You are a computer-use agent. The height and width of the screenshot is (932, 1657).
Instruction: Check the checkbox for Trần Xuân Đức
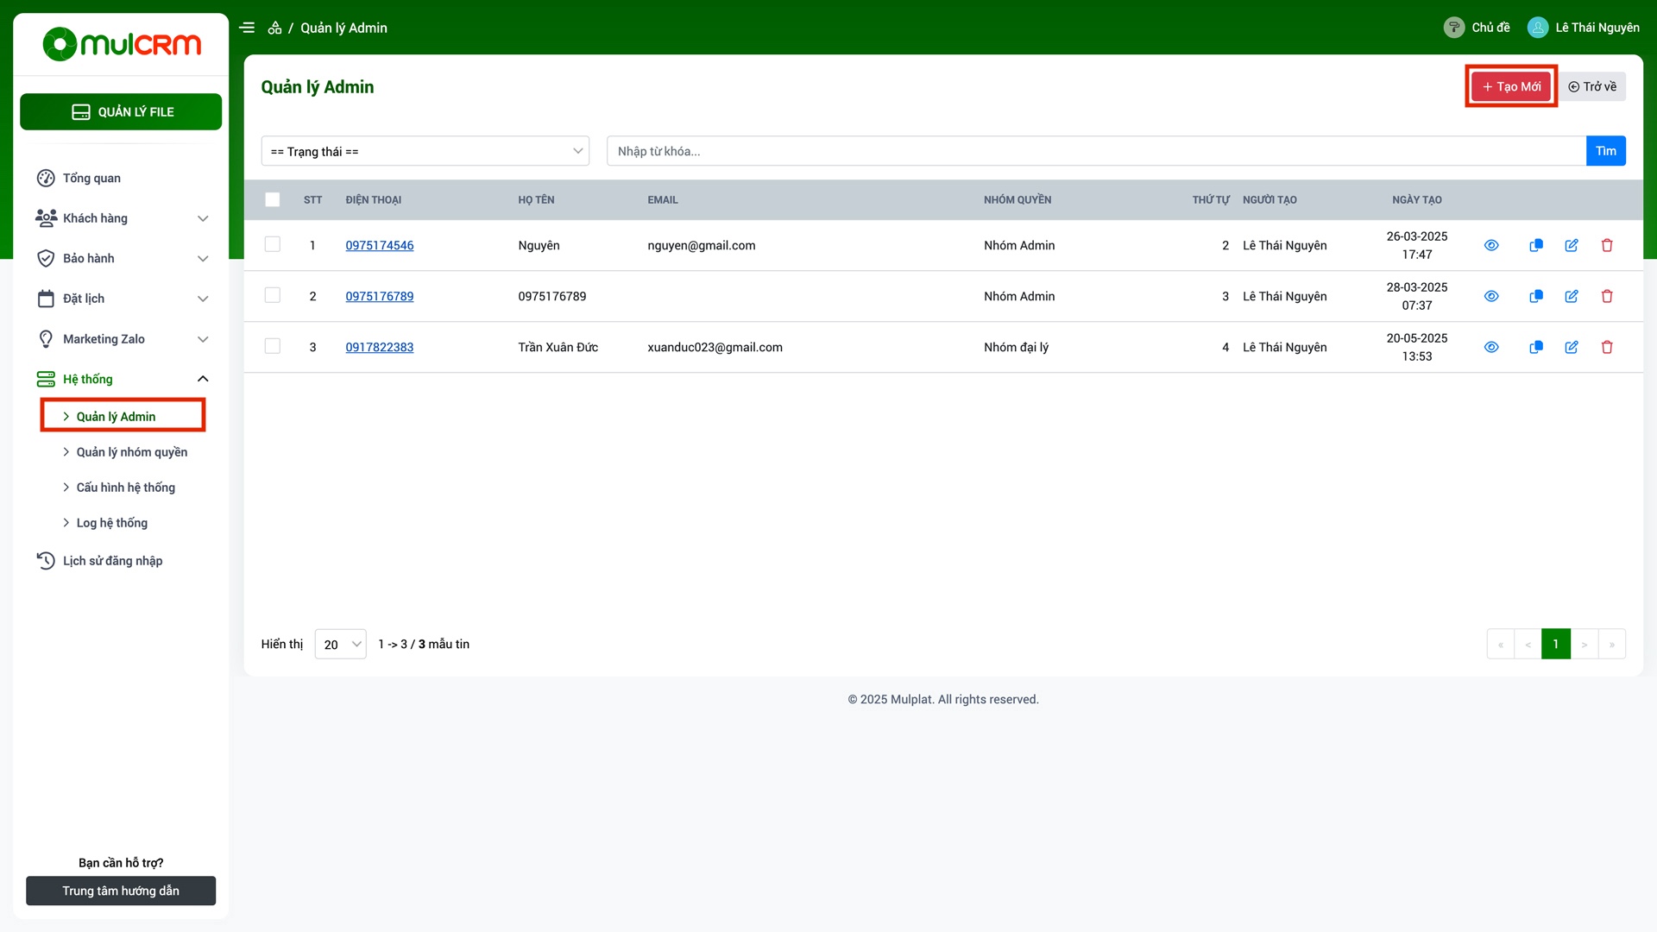(x=273, y=346)
